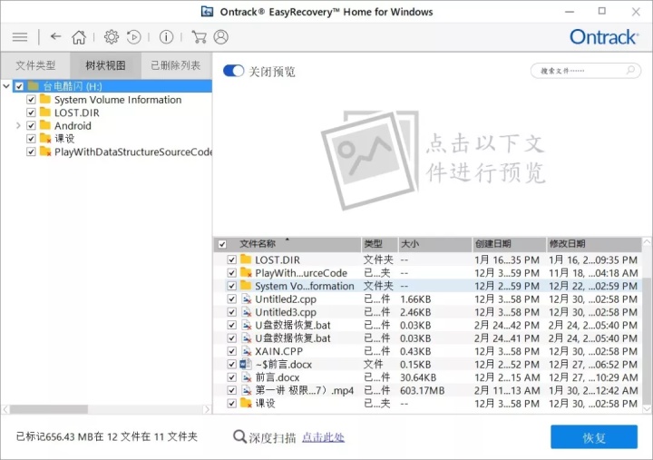Viewport: 653px width, 460px height.
Task: Uncheck Android folder checkbox
Action: point(31,125)
